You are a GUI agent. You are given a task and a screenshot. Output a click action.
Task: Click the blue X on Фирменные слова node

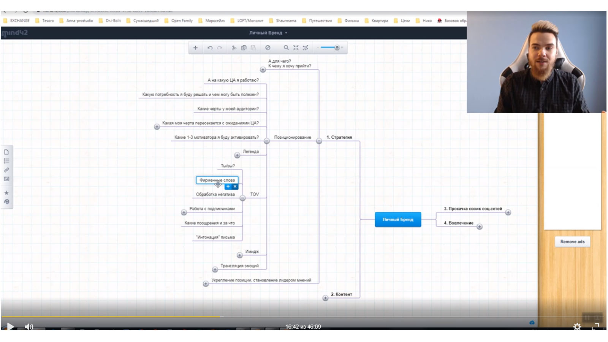point(235,187)
